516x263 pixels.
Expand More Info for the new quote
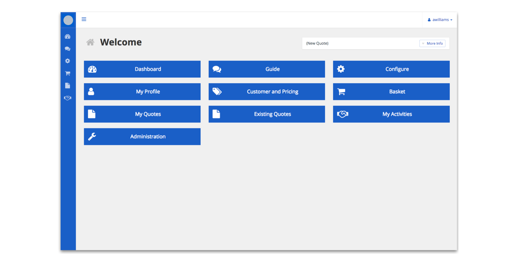click(x=432, y=43)
